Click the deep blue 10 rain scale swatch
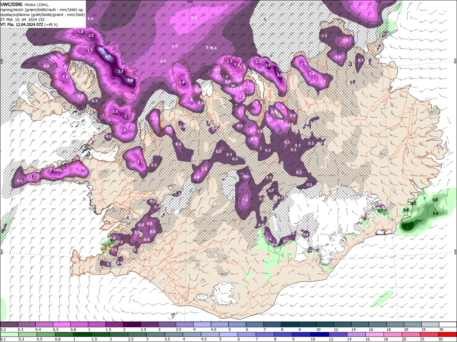Image resolution: width=457 pixels, height=342 pixels. [x=319, y=335]
